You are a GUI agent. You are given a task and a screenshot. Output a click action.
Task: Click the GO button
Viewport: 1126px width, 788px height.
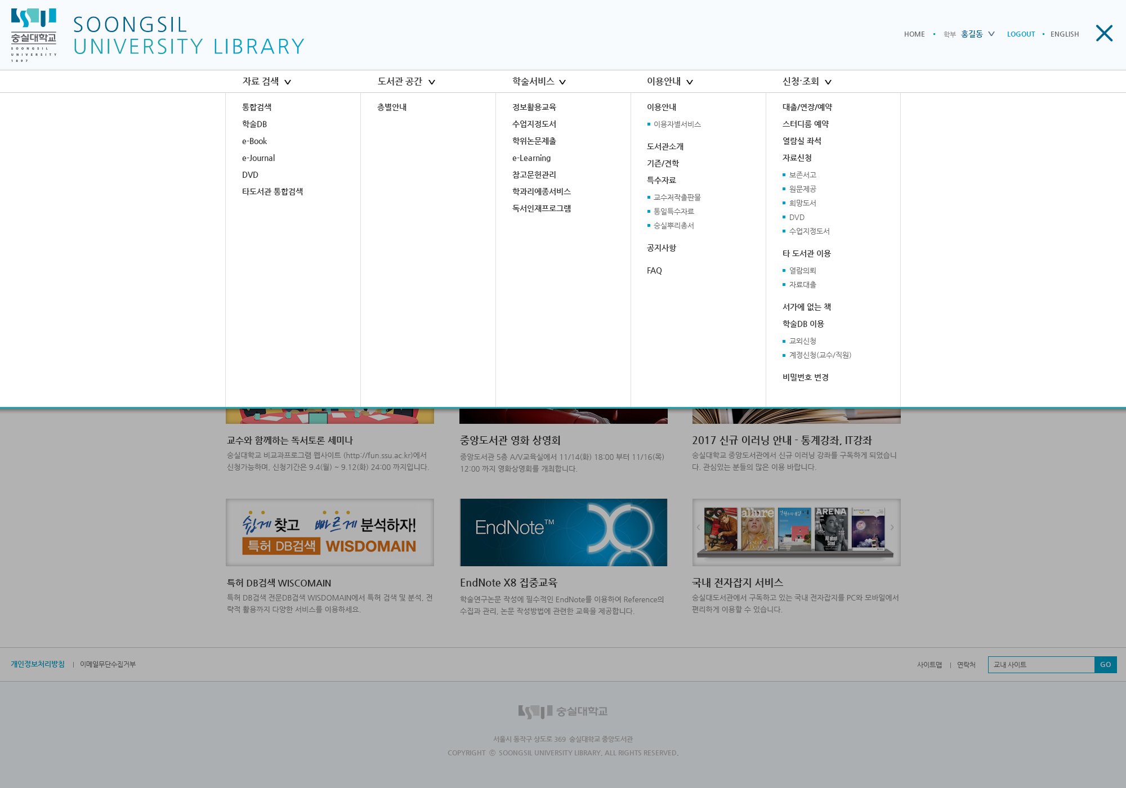(1105, 665)
